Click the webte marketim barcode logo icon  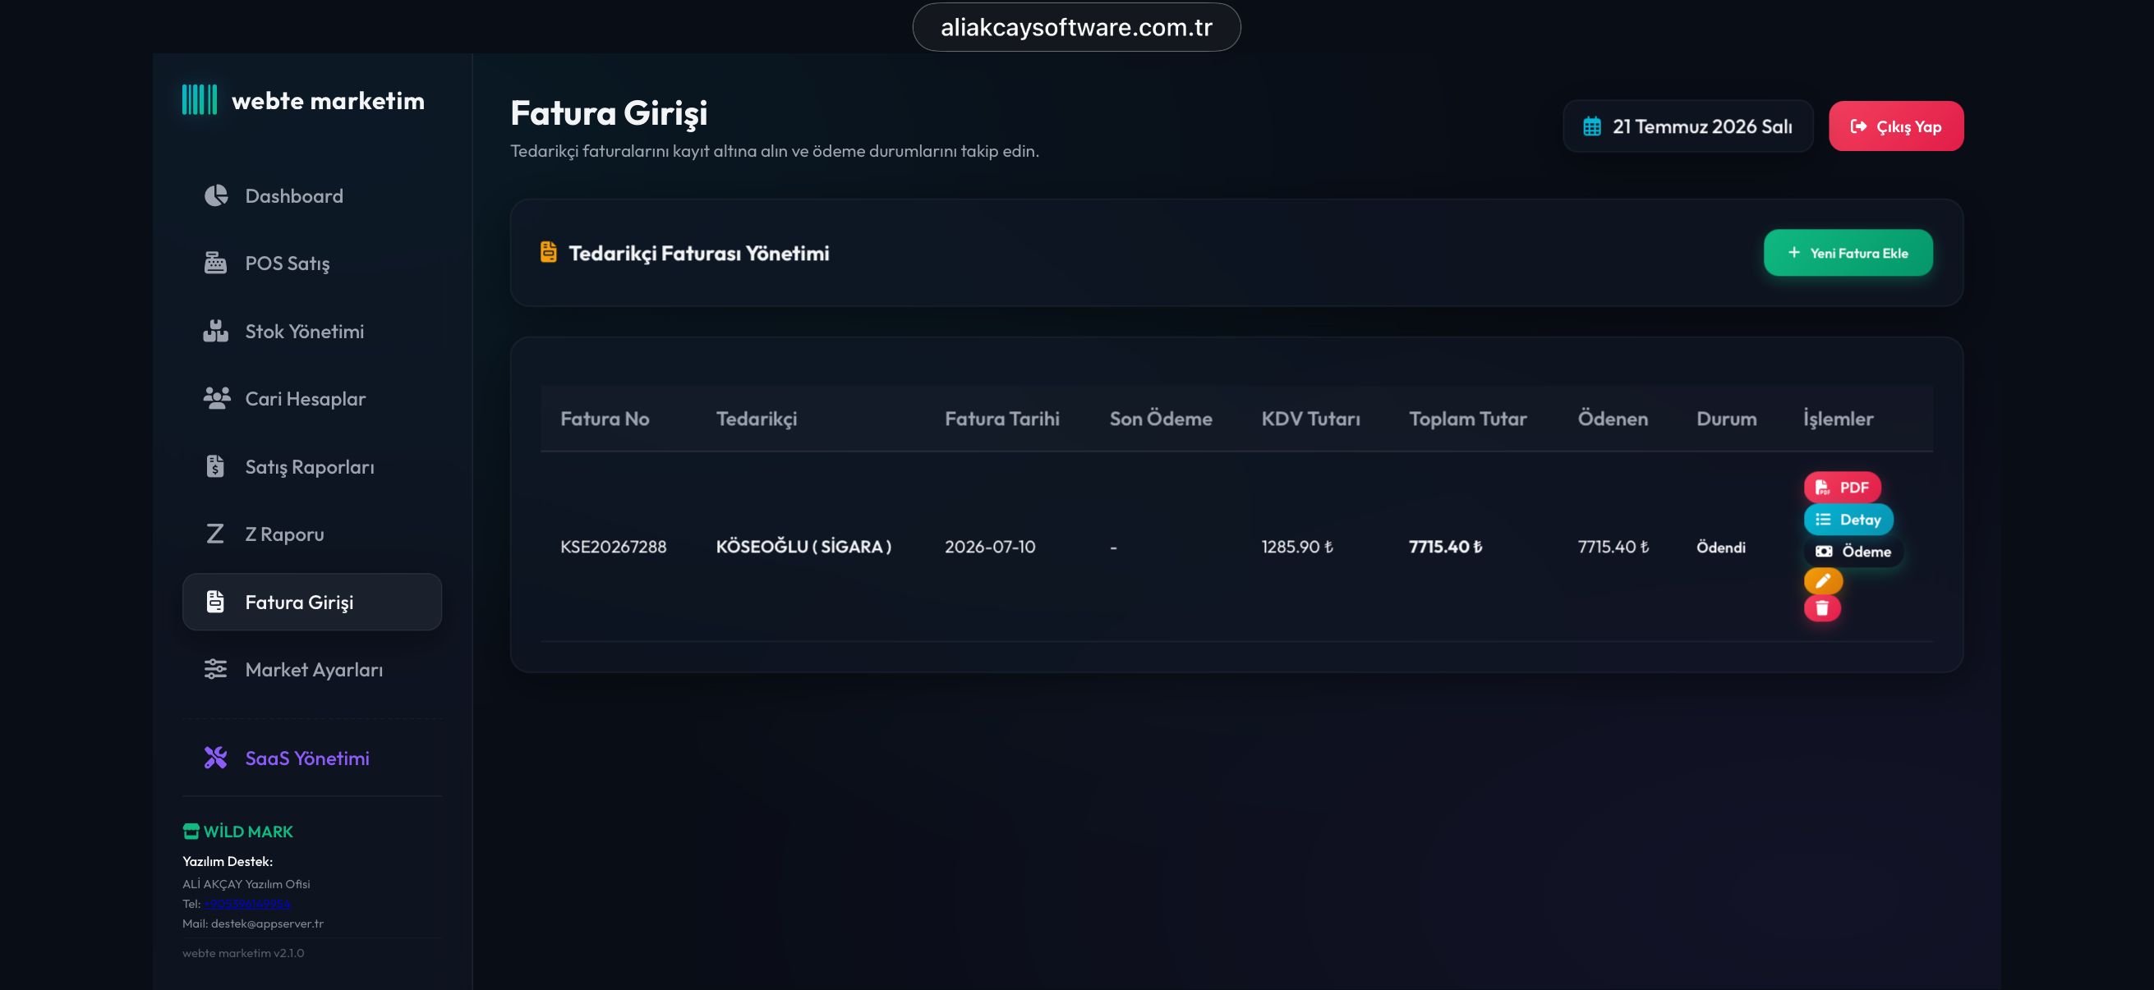point(199,99)
